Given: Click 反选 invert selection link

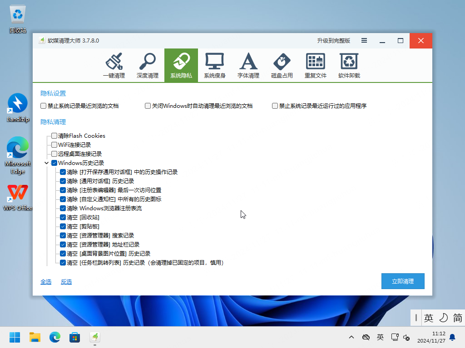Looking at the screenshot, I should pos(66,281).
